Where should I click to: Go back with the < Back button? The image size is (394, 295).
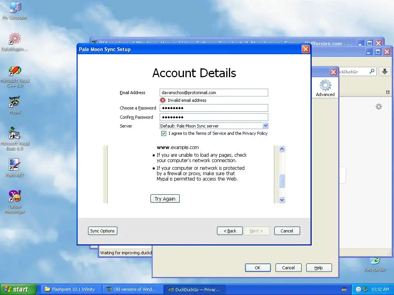pyautogui.click(x=230, y=231)
